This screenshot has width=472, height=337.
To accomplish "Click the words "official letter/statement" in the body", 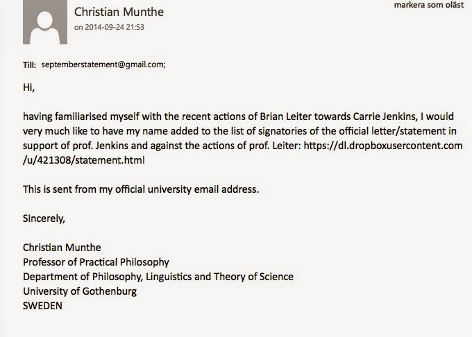I will [393, 131].
